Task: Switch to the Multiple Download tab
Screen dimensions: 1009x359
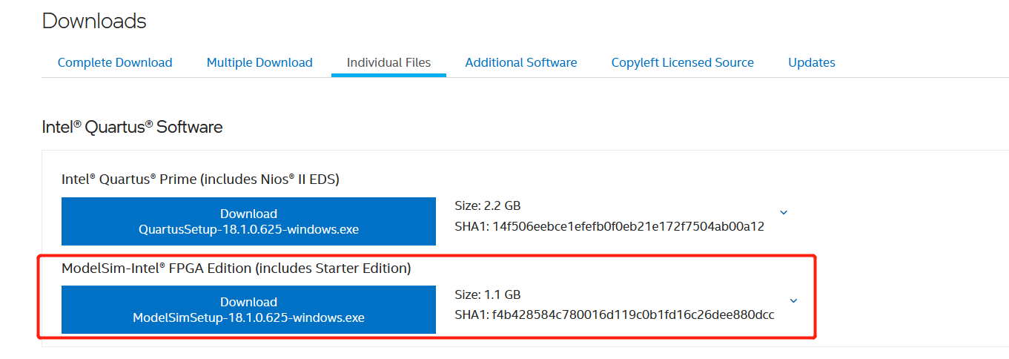Action: click(x=259, y=63)
